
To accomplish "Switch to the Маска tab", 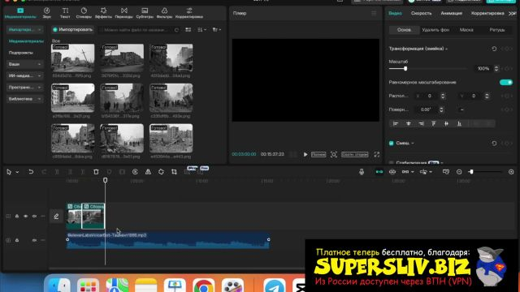I will [466, 30].
